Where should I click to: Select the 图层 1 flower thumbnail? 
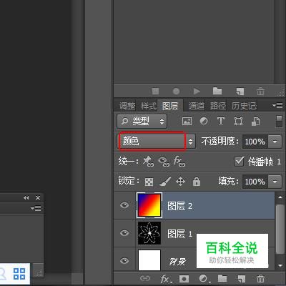point(149,233)
